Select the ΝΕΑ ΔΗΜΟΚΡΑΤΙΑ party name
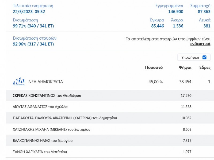214x160 pixels. pyautogui.click(x=45, y=82)
